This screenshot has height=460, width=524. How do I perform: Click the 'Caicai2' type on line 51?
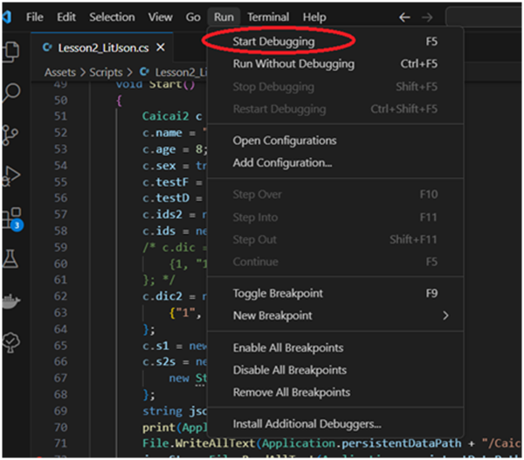click(x=165, y=116)
